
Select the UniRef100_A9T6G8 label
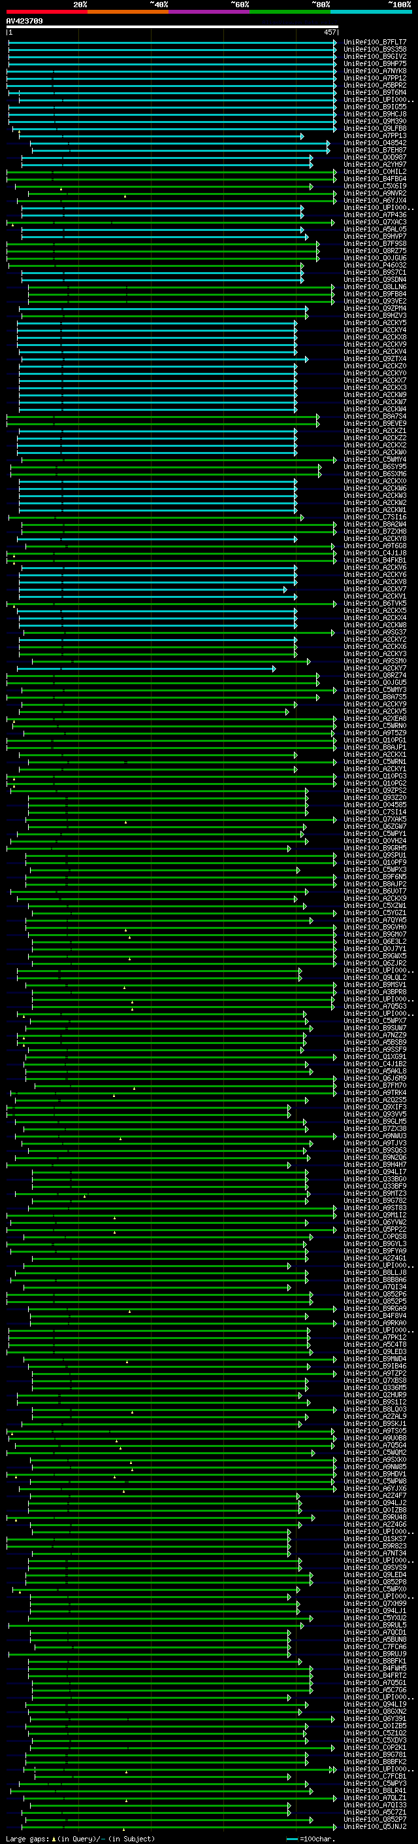[374, 546]
